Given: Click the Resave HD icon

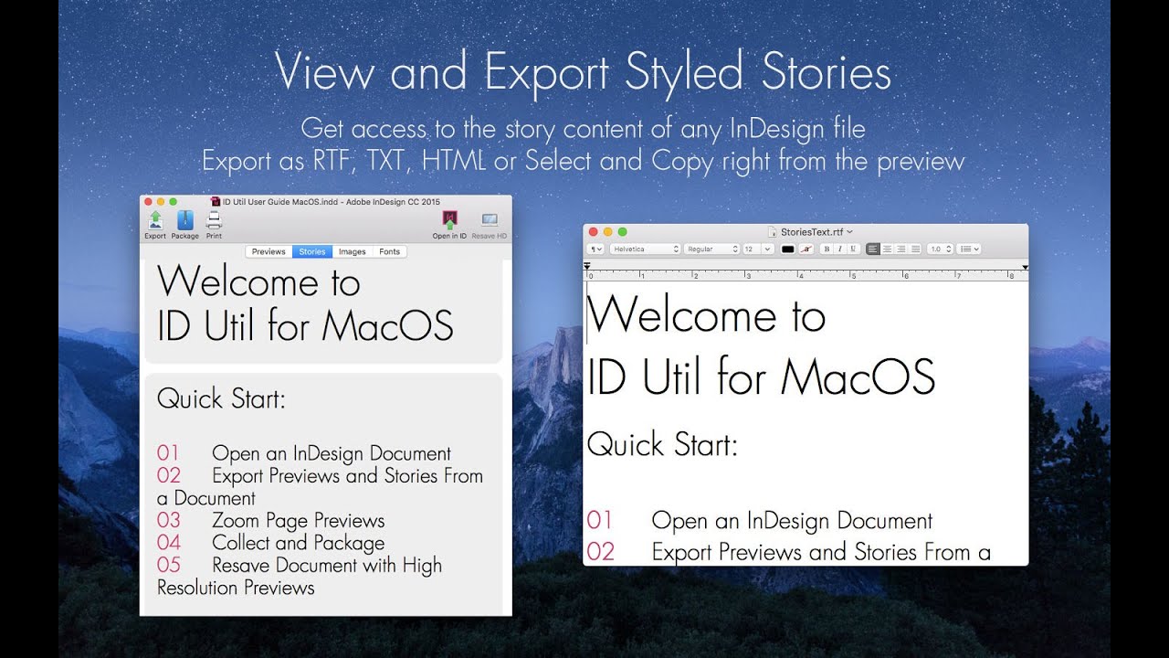Looking at the screenshot, I should coord(490,220).
